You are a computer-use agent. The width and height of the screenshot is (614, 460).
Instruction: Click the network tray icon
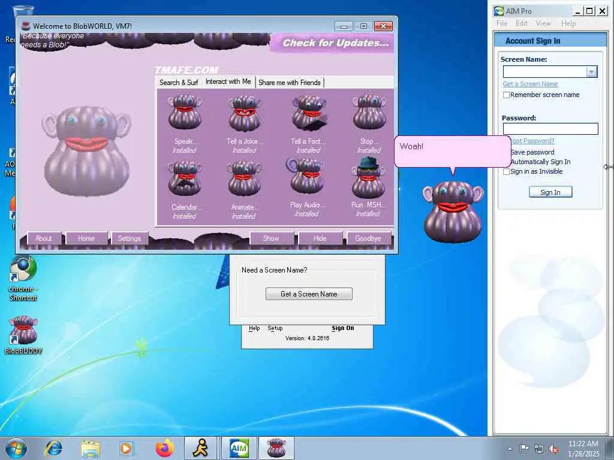pyautogui.click(x=539, y=449)
